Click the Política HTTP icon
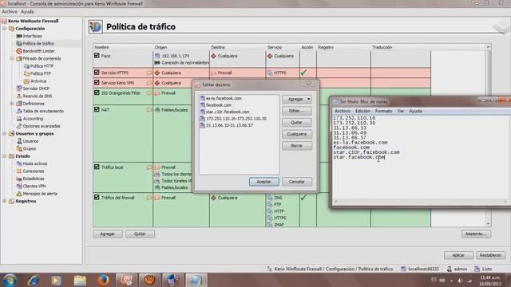 point(26,66)
